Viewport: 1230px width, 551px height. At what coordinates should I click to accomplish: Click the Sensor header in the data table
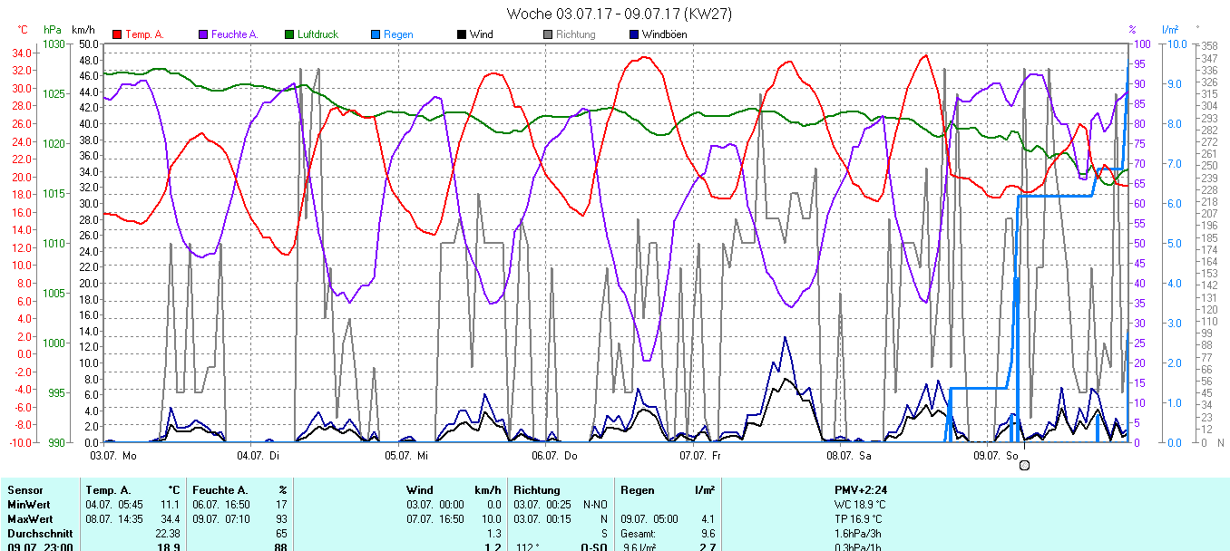pyautogui.click(x=24, y=490)
